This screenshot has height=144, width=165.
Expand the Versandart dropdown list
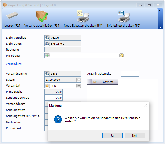[x=79, y=86]
